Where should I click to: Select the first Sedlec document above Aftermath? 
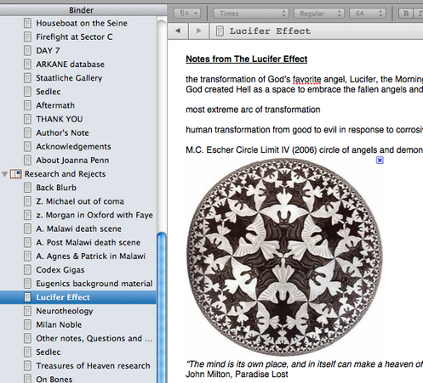point(49,92)
